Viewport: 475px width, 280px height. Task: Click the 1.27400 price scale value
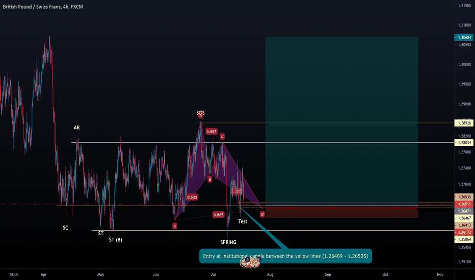(464, 168)
